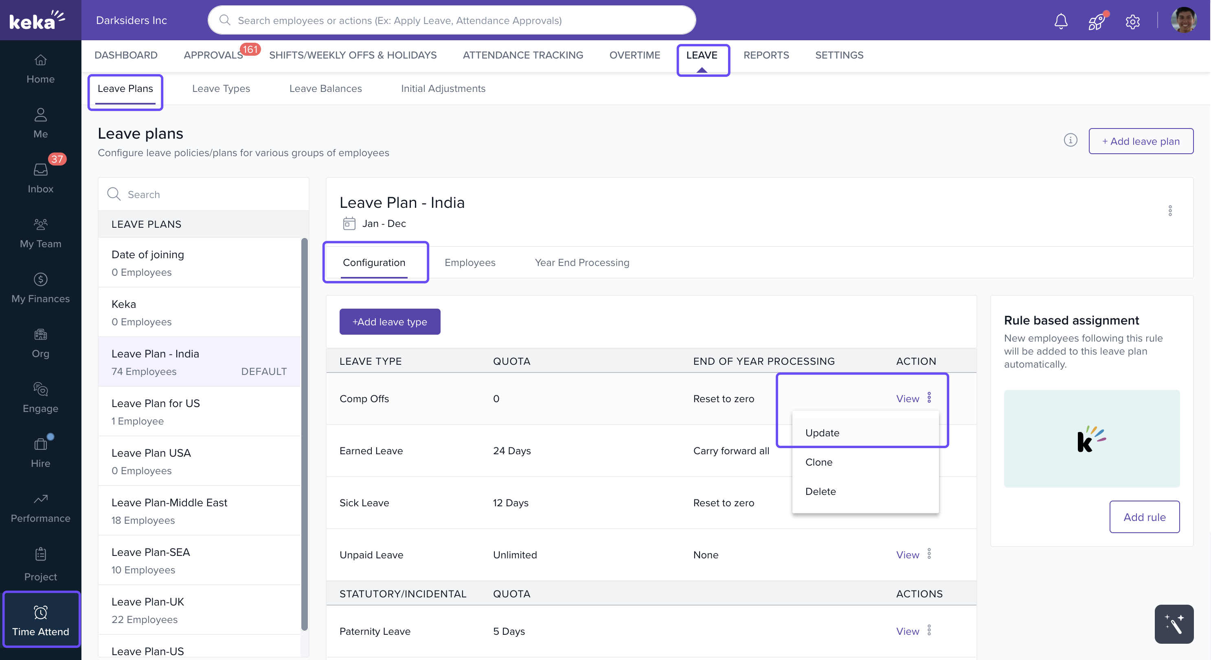Select Clone in the dropdown menu
The image size is (1211, 660).
click(x=818, y=462)
